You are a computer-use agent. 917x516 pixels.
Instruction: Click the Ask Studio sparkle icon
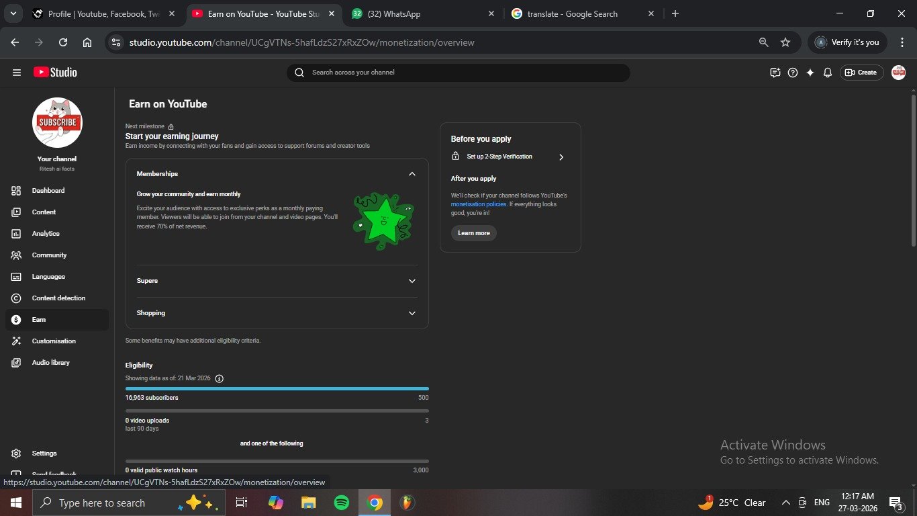[x=810, y=73]
